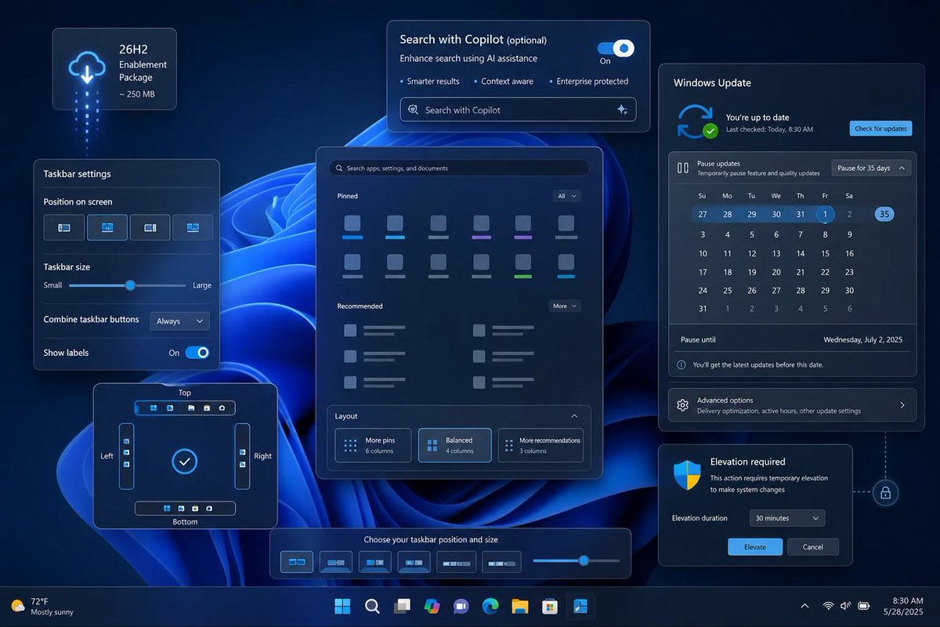This screenshot has width=940, height=627.
Task: Choose the More recommendations 3 columns layout
Action: [x=540, y=445]
